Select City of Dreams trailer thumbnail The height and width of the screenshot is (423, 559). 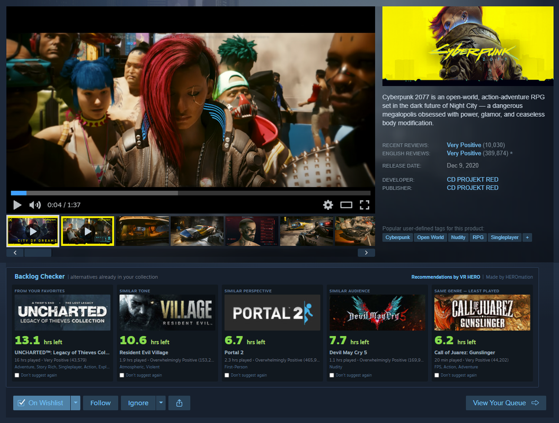pyautogui.click(x=33, y=231)
